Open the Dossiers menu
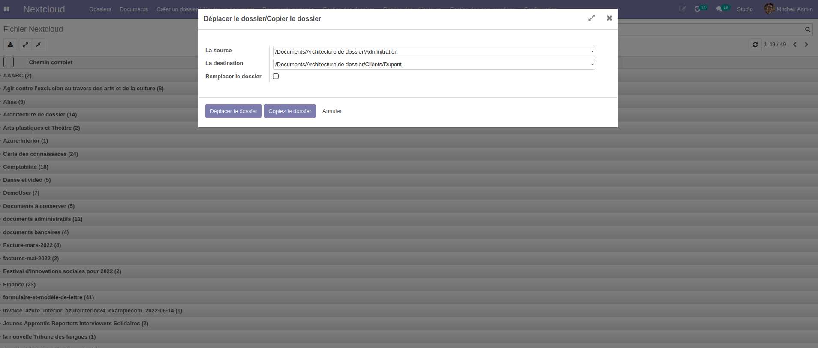Screen dimensions: 818x348 click(x=100, y=9)
